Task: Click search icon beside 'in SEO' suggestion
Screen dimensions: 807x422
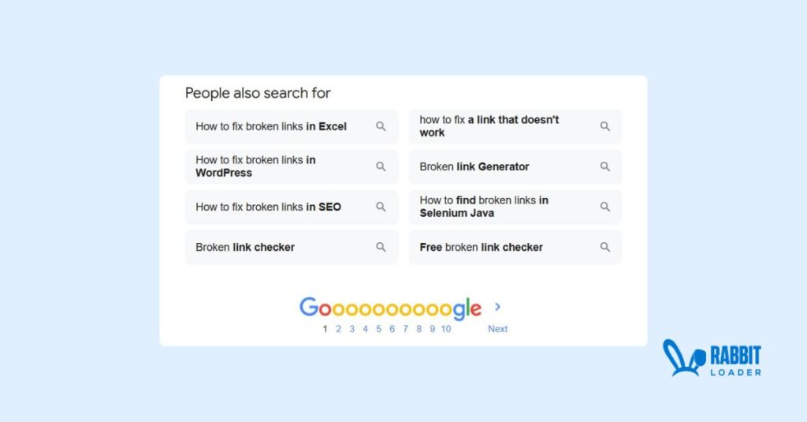Action: pyautogui.click(x=381, y=207)
